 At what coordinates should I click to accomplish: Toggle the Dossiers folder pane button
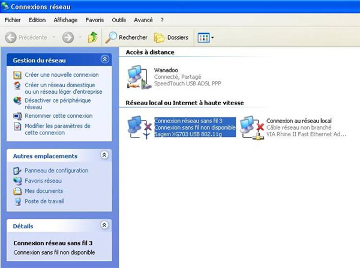click(x=171, y=37)
